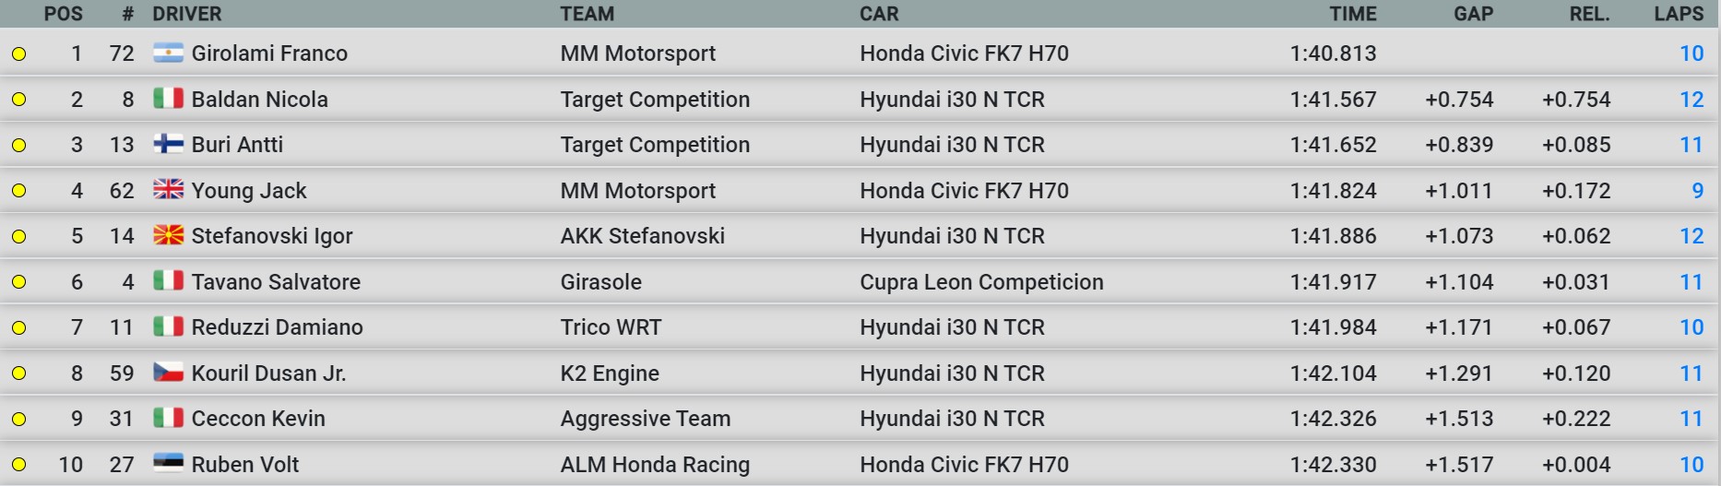Click the TEAM column header
The image size is (1721, 486).
click(x=588, y=14)
